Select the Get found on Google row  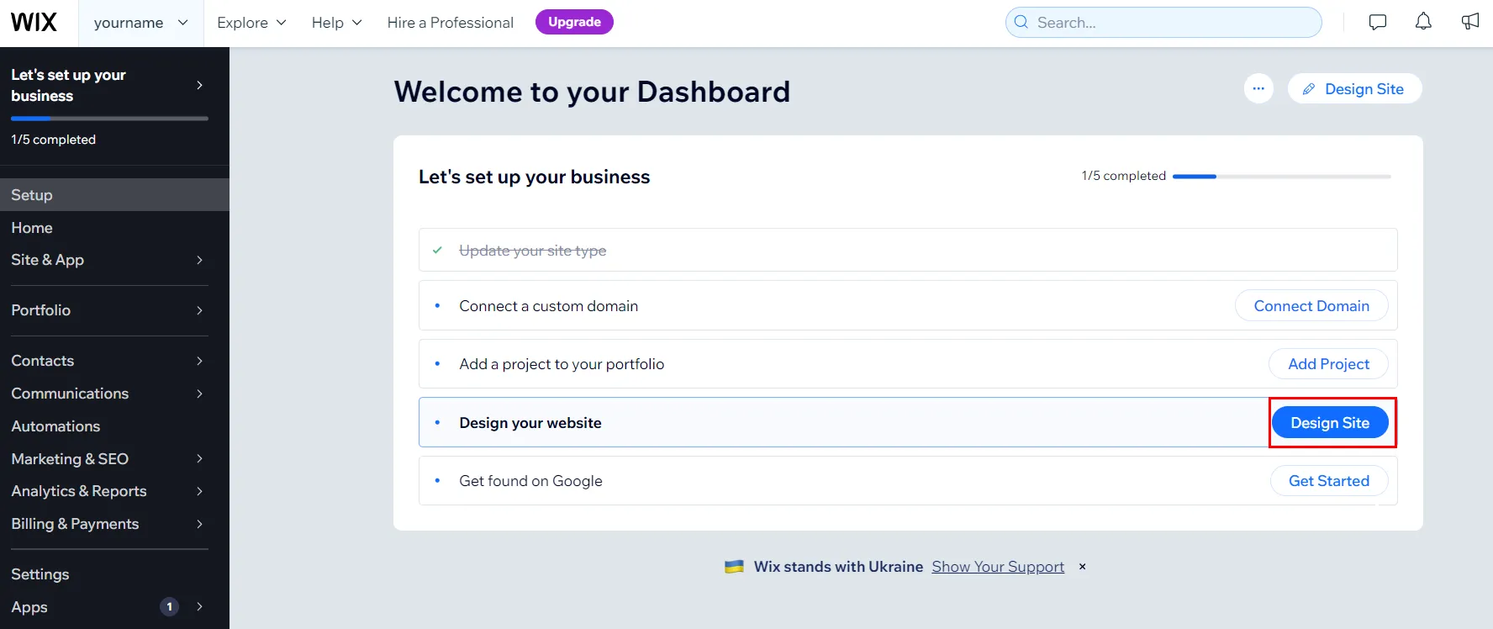click(908, 481)
